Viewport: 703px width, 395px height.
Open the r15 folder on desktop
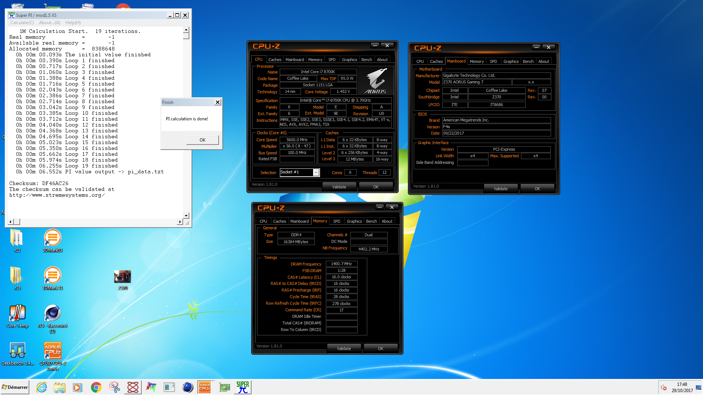[17, 278]
